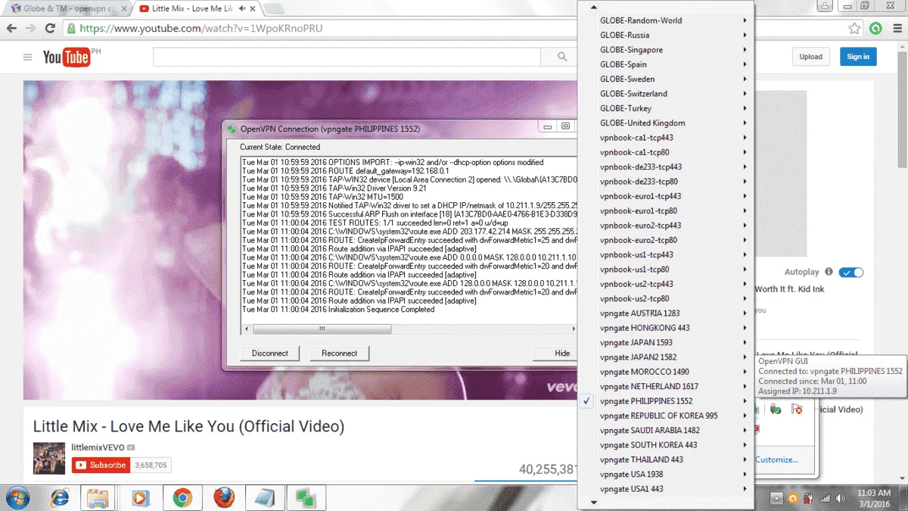Click the orange Avast tray icon
The height and width of the screenshot is (511, 908).
click(792, 498)
